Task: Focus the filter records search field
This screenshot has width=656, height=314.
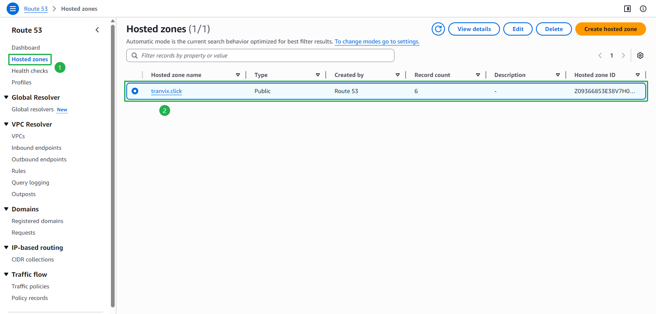Action: click(x=260, y=55)
